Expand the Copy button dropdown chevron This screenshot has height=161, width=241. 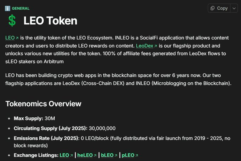pos(234,8)
